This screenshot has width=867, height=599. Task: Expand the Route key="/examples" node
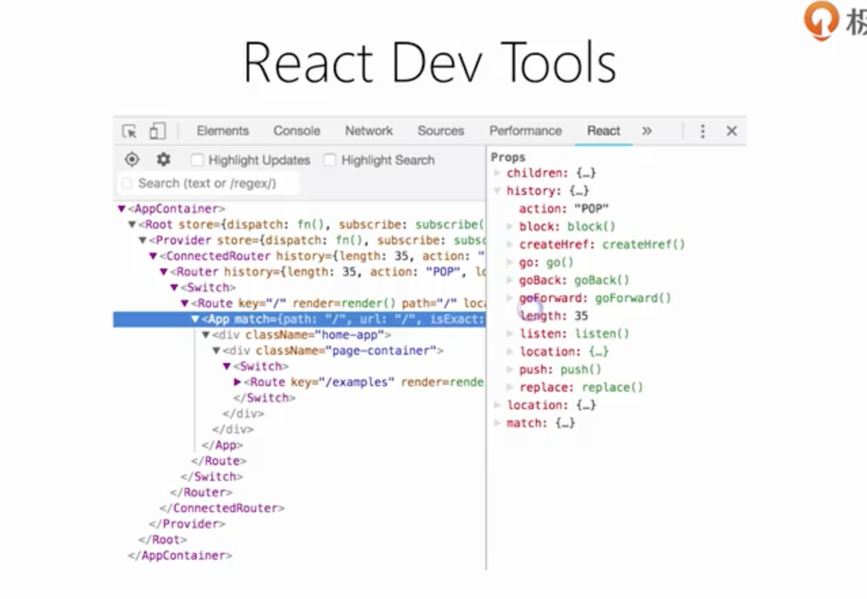coord(237,382)
